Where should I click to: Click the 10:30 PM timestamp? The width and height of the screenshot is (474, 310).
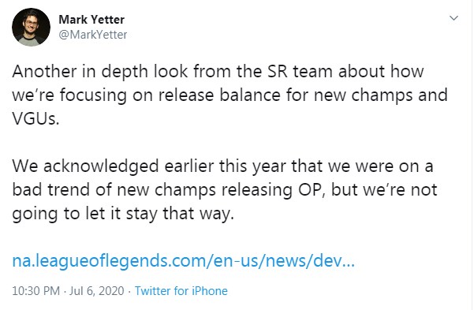point(35,290)
